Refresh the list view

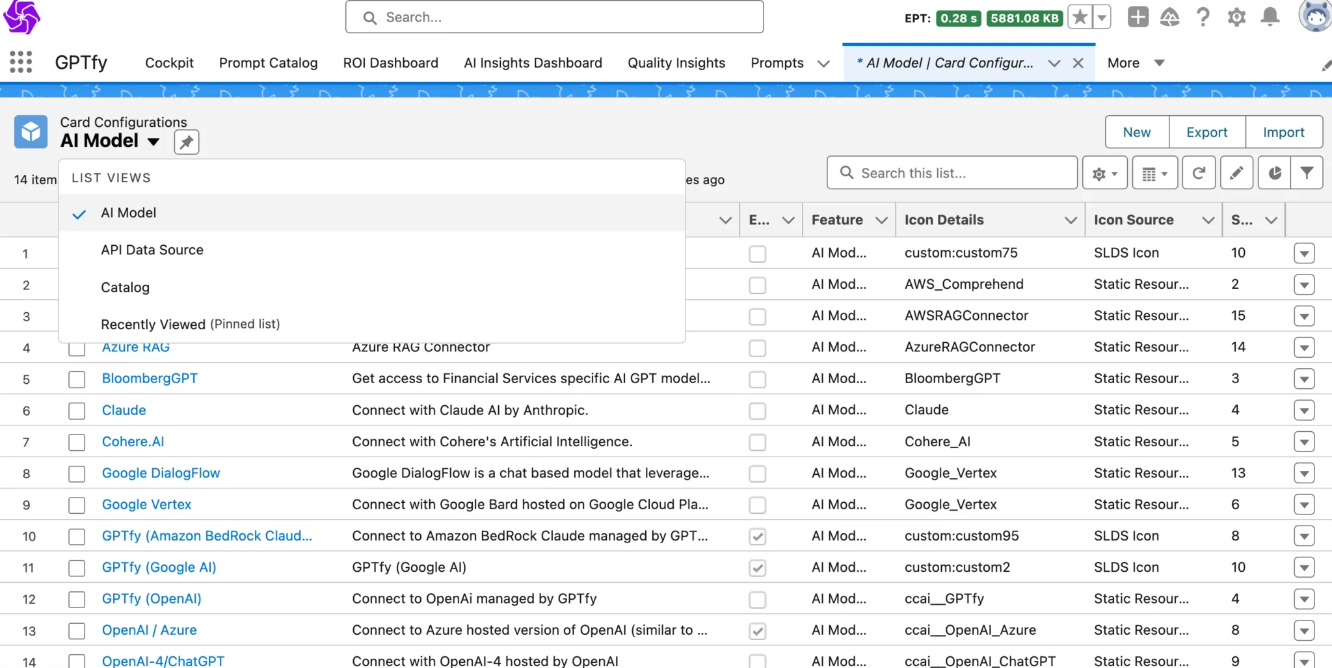(x=1199, y=173)
